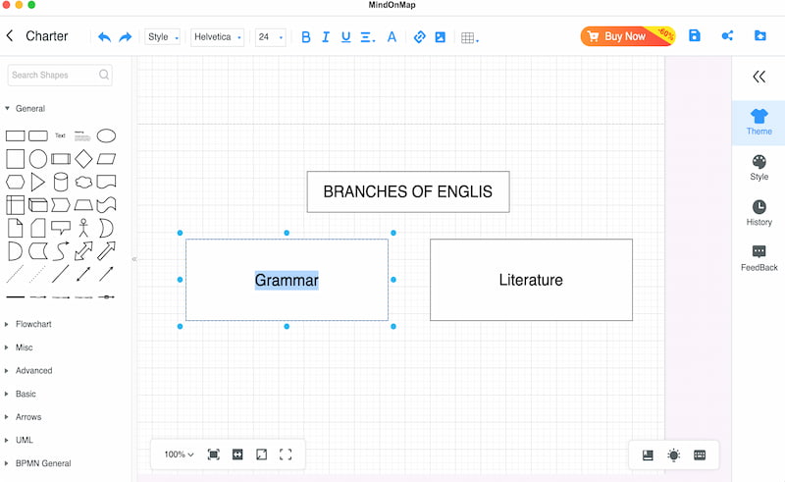Viewport: 785px width, 482px height.
Task: Enter fullscreen with the corners icon
Action: tap(286, 455)
